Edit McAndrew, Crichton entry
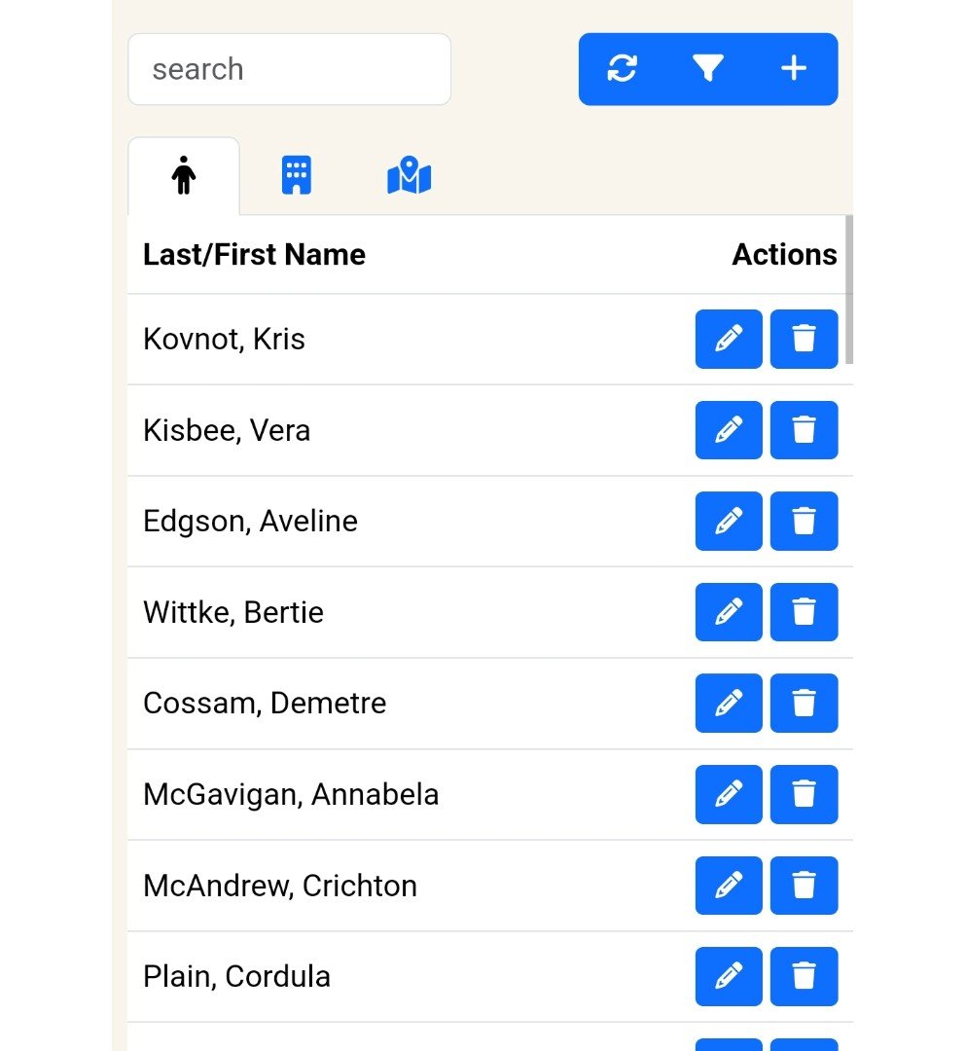Viewport: 965px width, 1051px height. tap(729, 886)
